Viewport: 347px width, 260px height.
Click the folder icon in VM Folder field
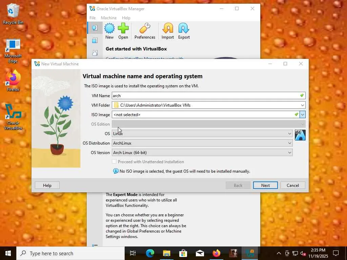(116, 105)
